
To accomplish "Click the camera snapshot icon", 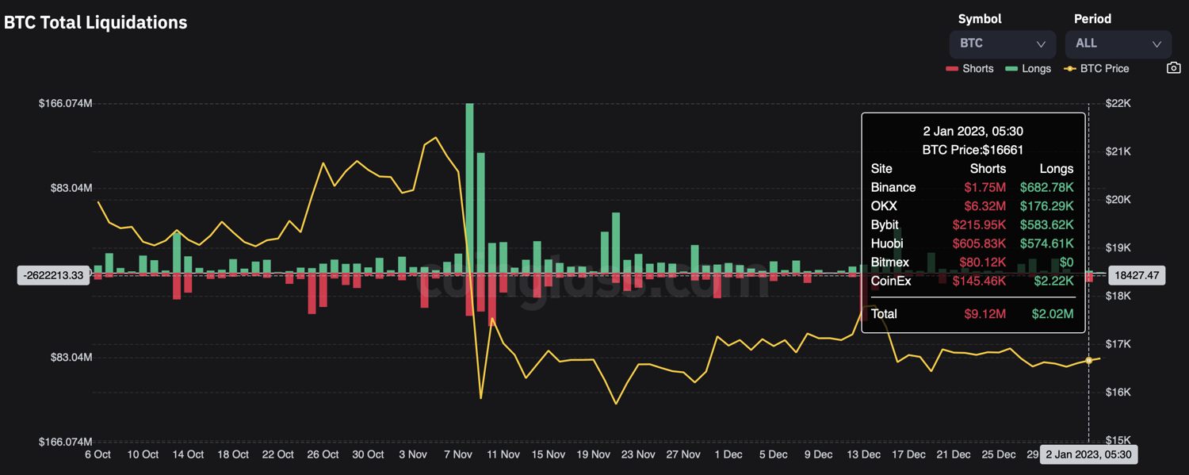I will tap(1174, 68).
